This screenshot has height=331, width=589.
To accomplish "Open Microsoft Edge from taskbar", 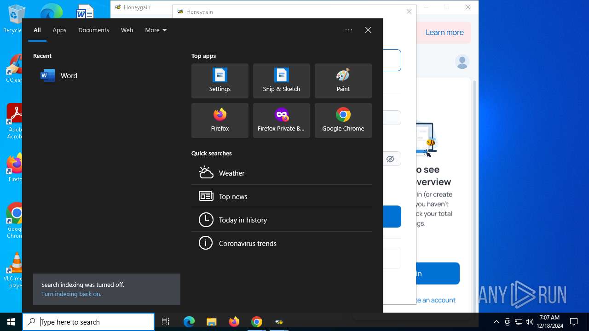I will (189, 322).
